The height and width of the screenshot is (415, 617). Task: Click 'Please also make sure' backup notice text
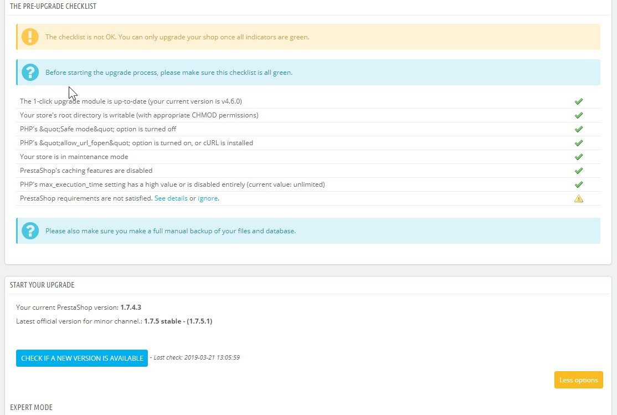[171, 230]
